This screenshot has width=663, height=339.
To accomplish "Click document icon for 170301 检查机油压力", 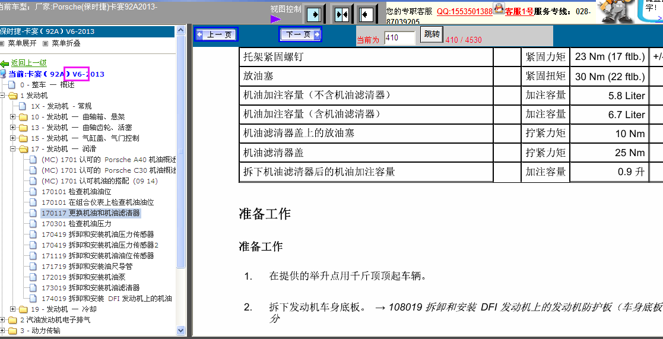I will pos(33,224).
